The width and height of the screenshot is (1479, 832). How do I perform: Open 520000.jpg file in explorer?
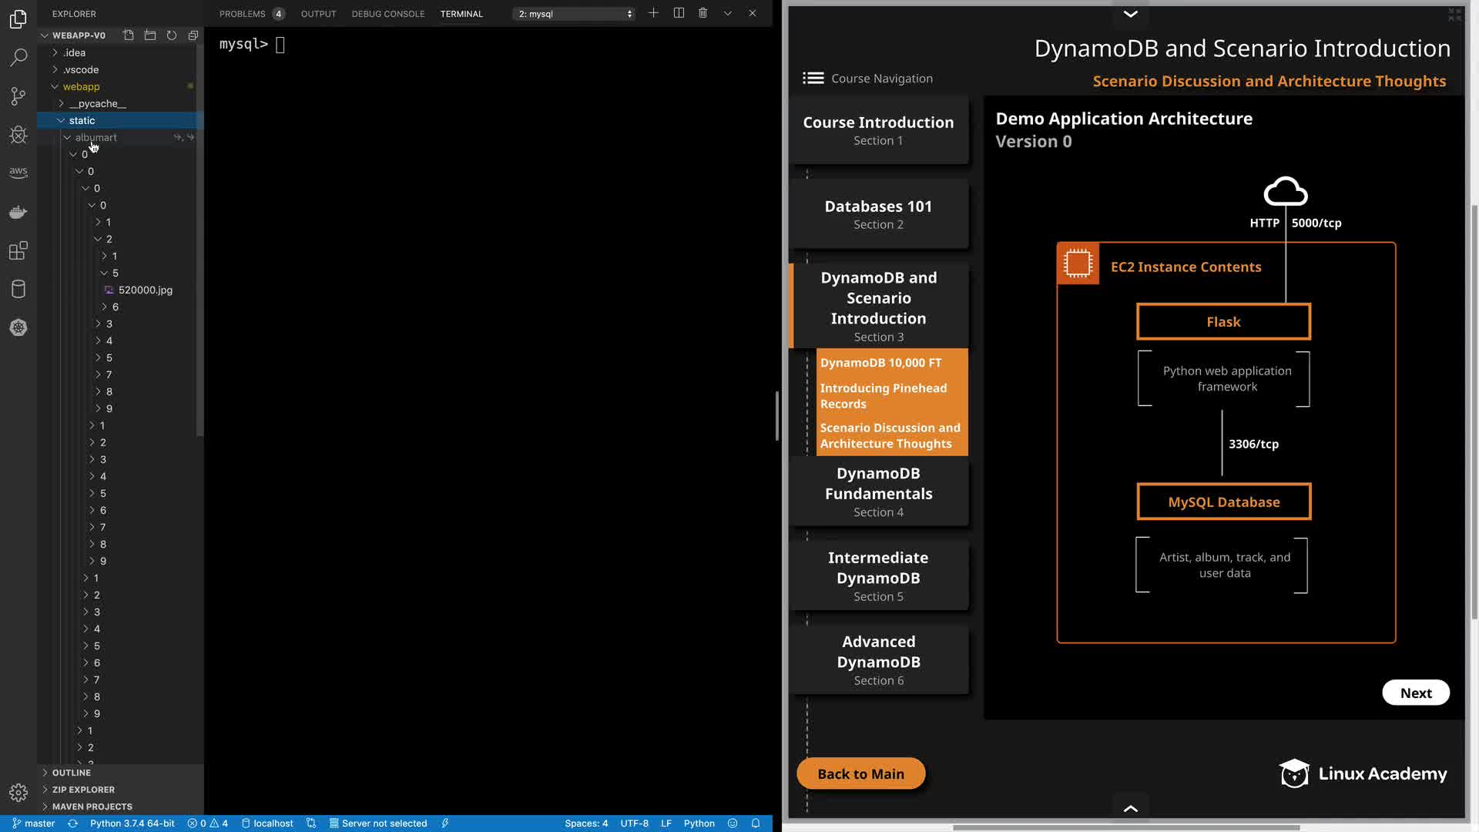[x=145, y=290]
